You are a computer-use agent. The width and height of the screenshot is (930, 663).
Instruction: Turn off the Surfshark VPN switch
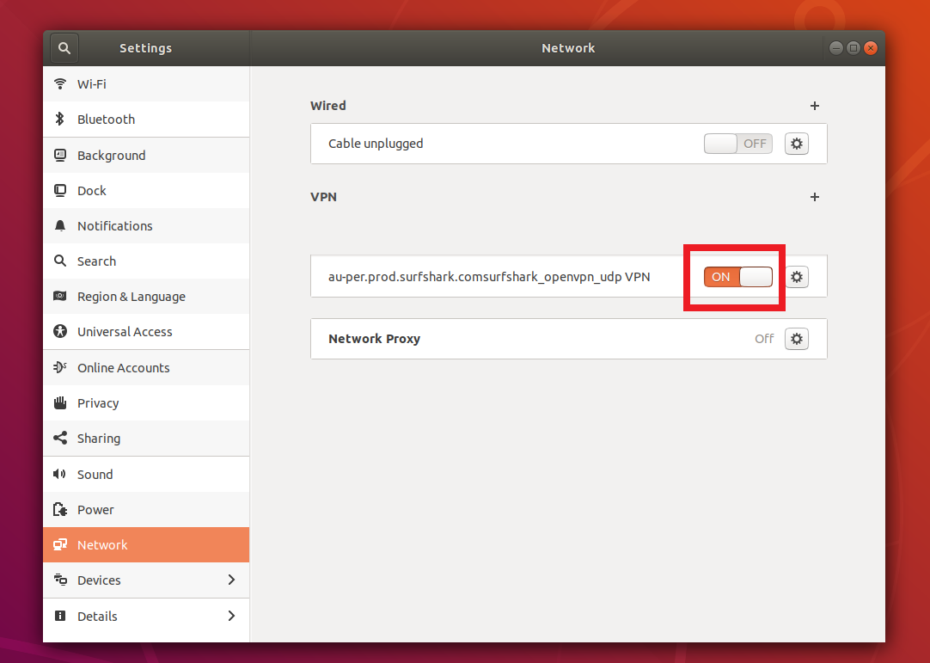[737, 277]
